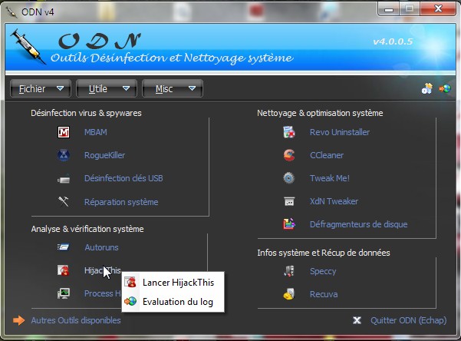Click the v4.0.0.5 version text
This screenshot has width=461, height=341.
pos(393,41)
